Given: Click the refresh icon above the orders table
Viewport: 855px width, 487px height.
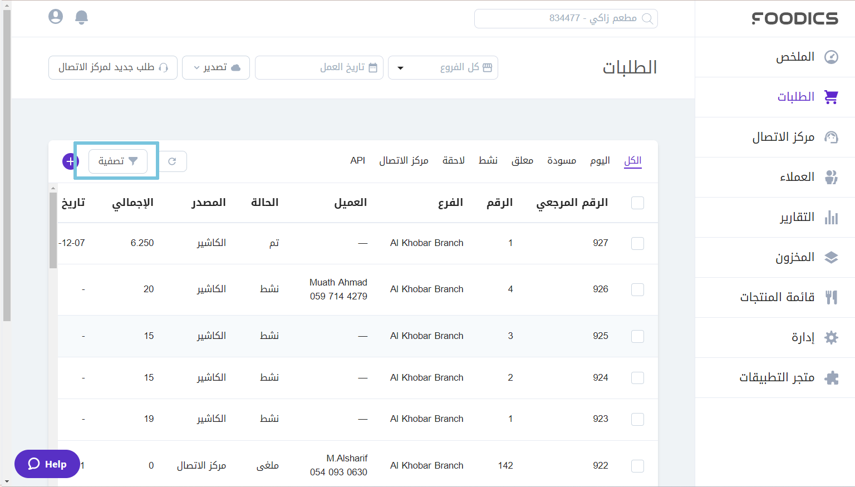Looking at the screenshot, I should click(173, 161).
